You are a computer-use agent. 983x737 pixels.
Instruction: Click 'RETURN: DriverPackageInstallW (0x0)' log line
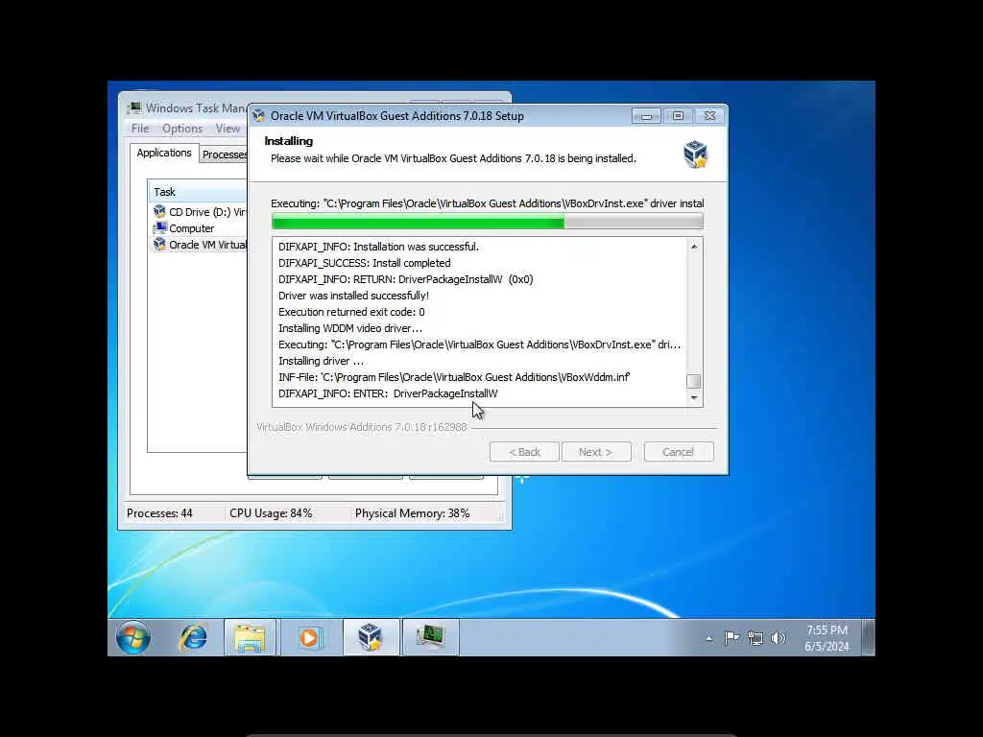point(406,279)
